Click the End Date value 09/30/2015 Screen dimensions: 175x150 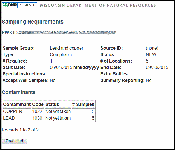click(157, 67)
